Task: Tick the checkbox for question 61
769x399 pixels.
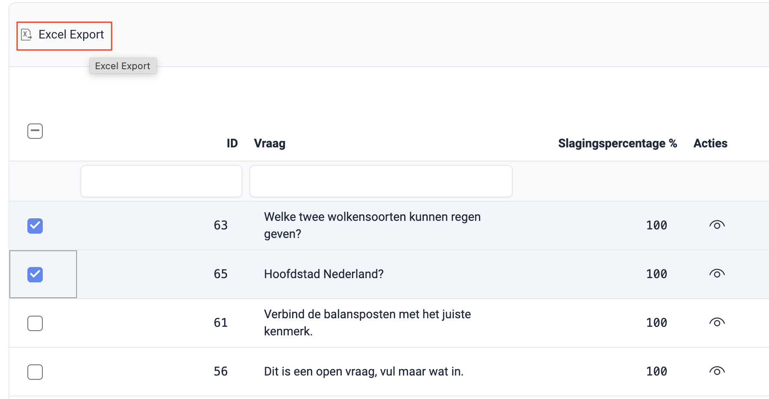Action: (x=35, y=323)
